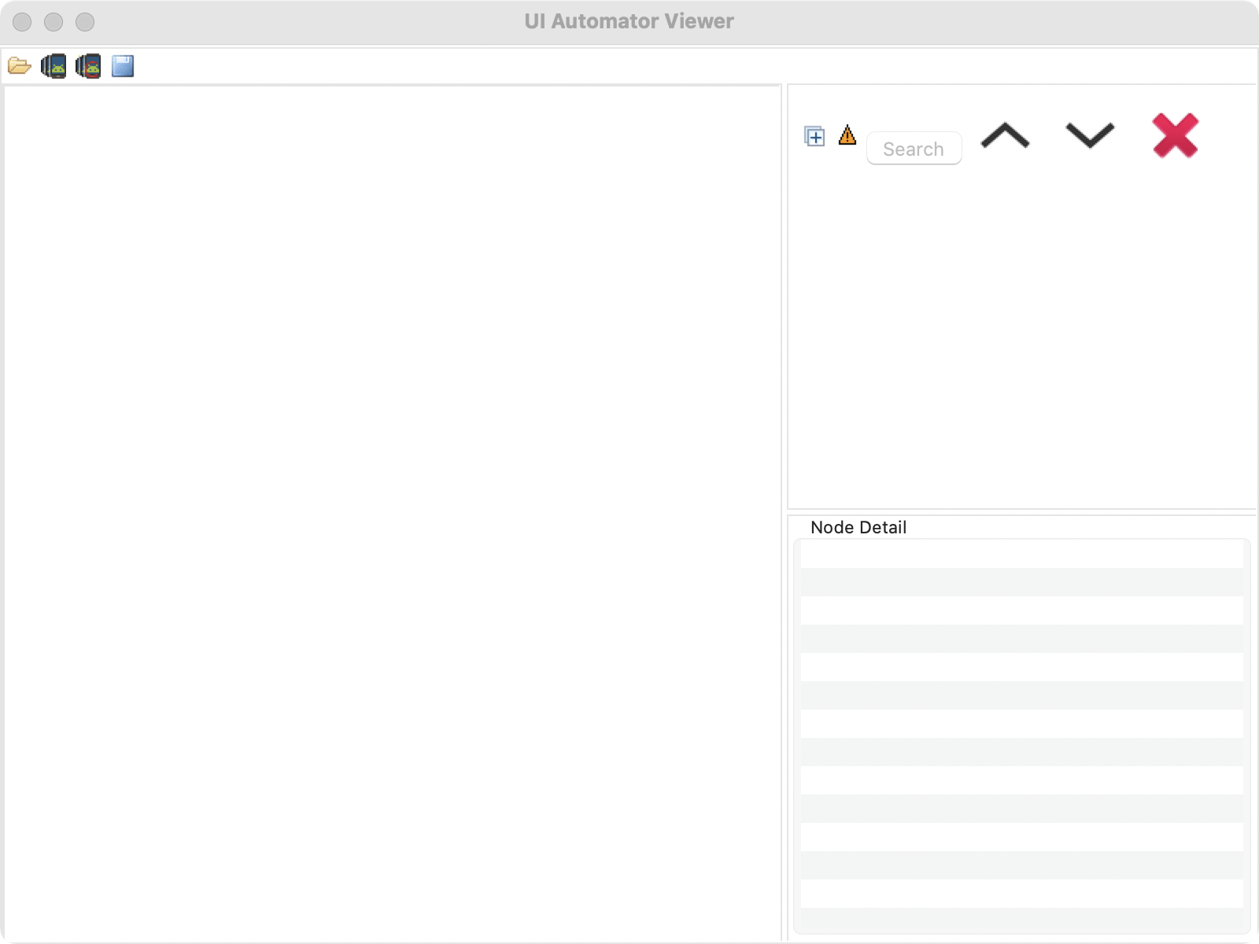
Task: Maximize the UI Automator Viewer window
Action: 85,22
